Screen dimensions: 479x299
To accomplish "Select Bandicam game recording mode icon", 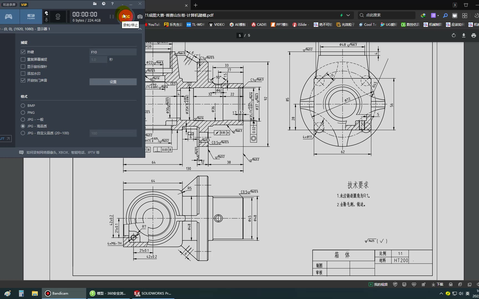I will (9, 17).
